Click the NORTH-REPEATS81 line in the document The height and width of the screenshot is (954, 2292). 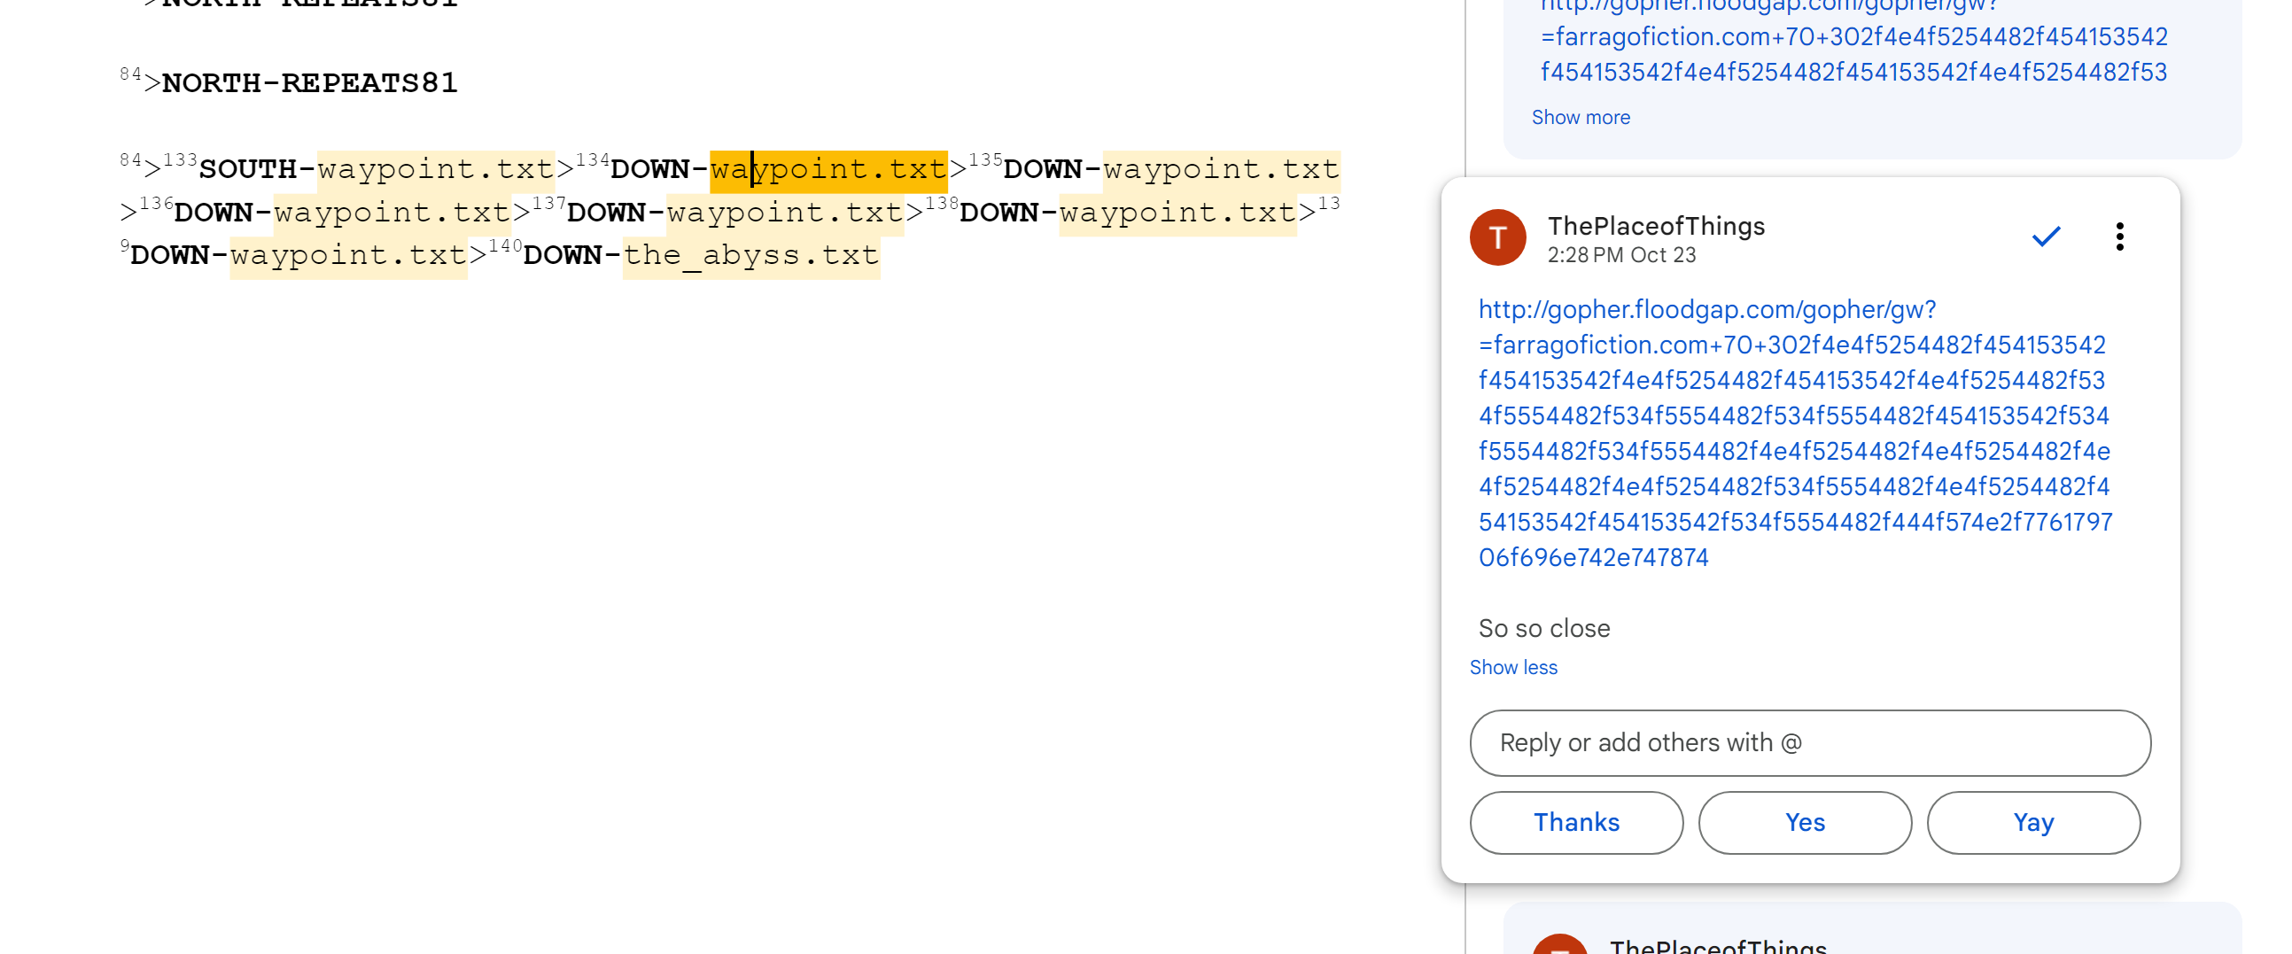tap(308, 83)
